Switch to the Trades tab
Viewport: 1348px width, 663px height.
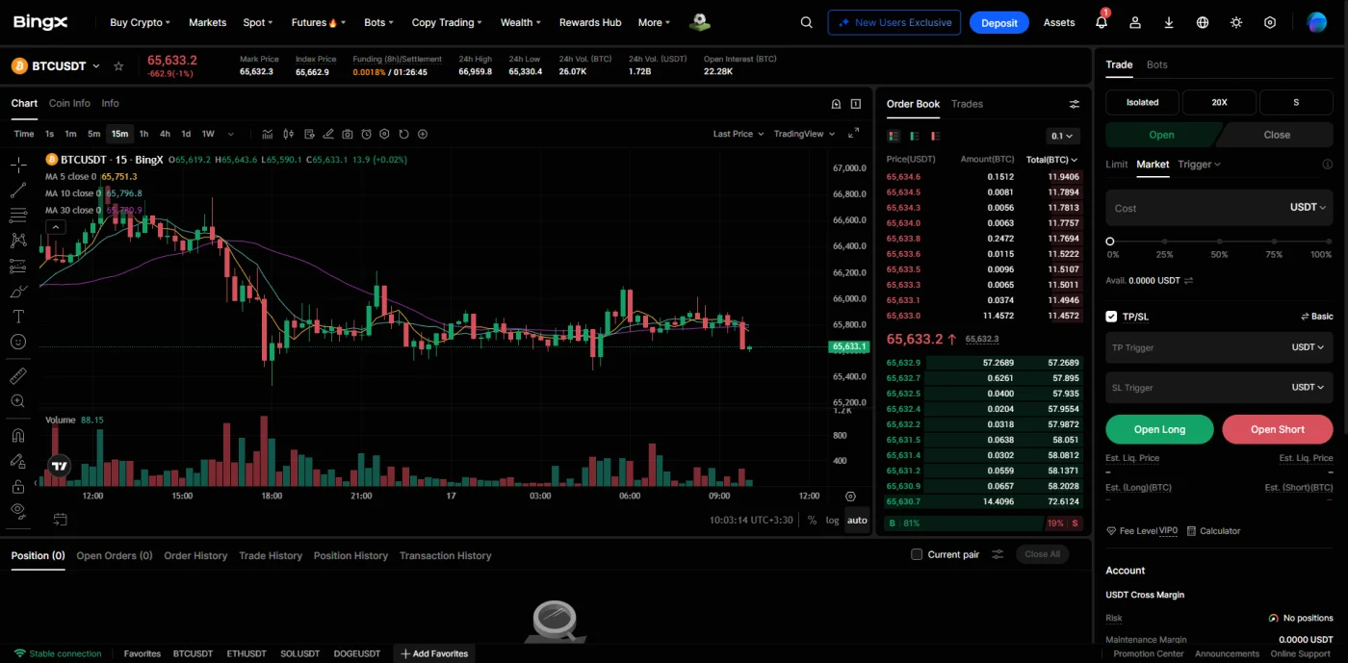[x=967, y=104]
